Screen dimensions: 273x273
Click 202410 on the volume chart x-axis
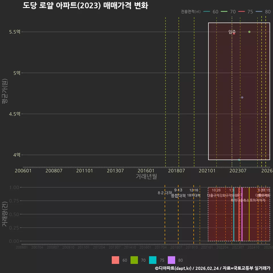point(253,247)
